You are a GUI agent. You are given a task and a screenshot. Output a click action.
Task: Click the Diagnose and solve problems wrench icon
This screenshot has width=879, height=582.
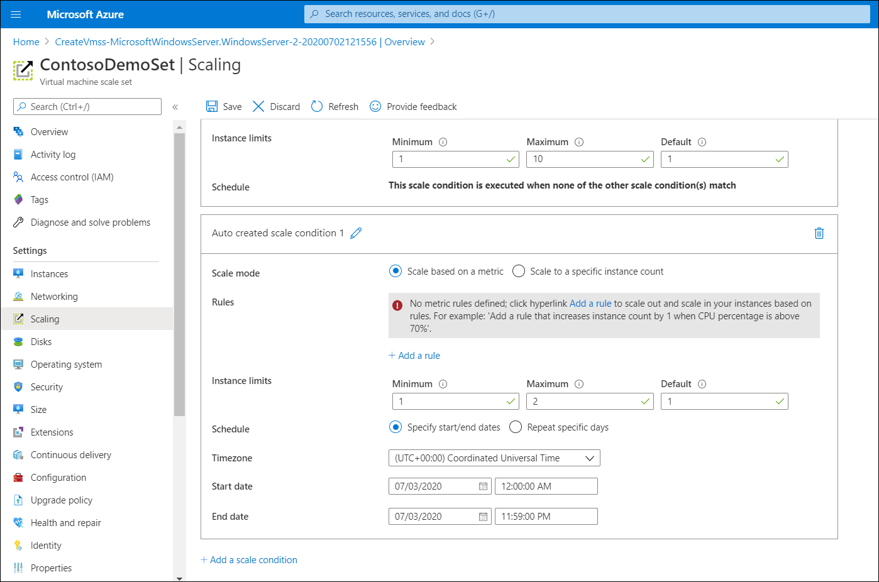pyautogui.click(x=18, y=222)
